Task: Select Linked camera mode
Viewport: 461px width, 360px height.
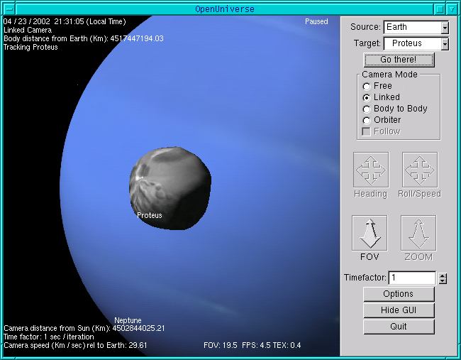Action: (367, 97)
